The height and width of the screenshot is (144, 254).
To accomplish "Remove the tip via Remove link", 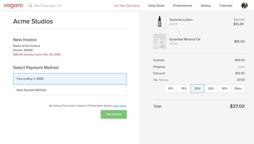I will tap(164, 80).
